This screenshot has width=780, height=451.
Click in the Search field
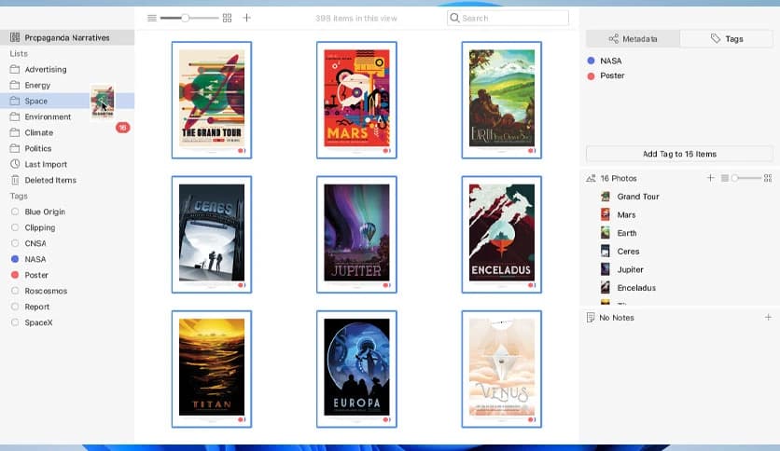coord(508,18)
